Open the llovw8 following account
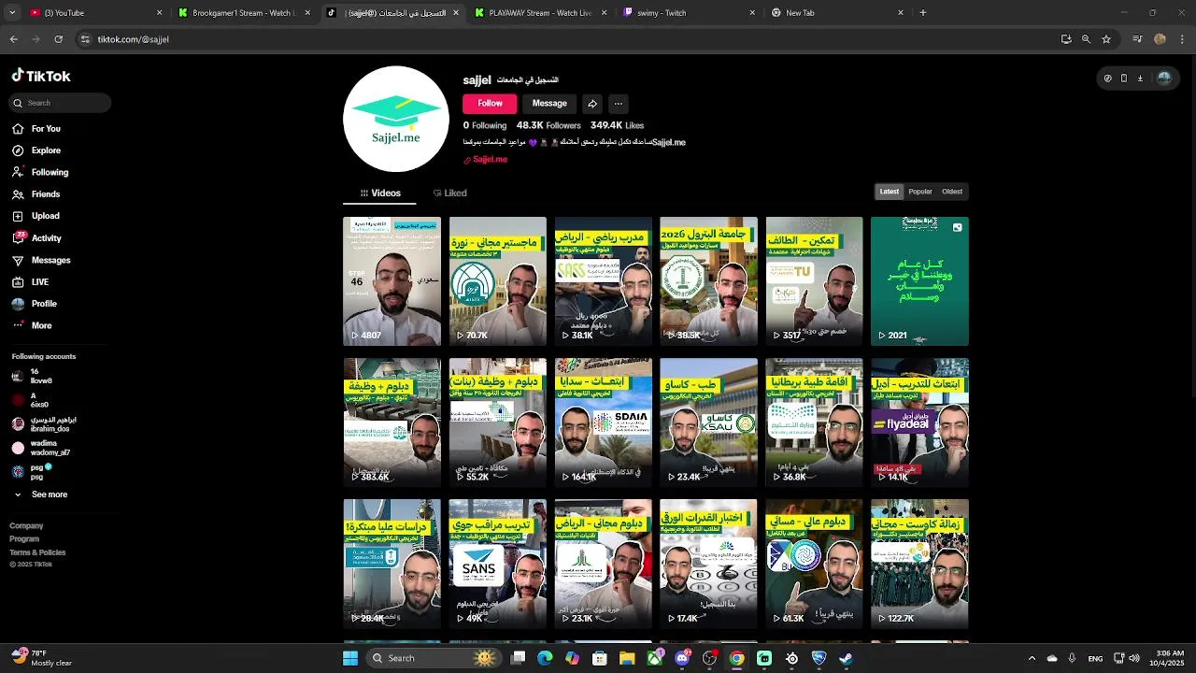Viewport: 1196px width, 673px height. pyautogui.click(x=40, y=376)
